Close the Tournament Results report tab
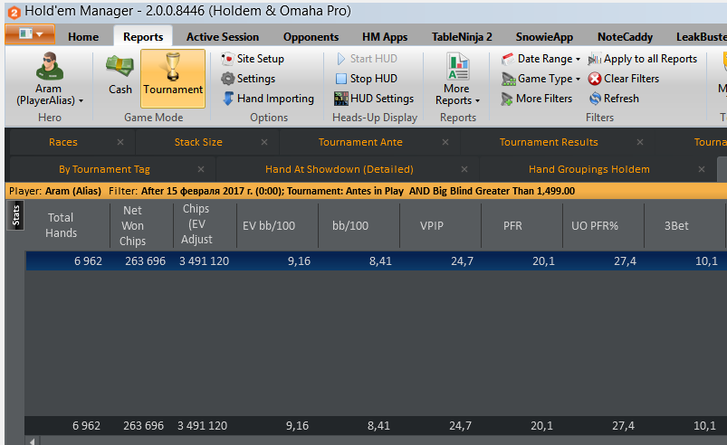Screen dimensions: 727x445 click(x=640, y=142)
